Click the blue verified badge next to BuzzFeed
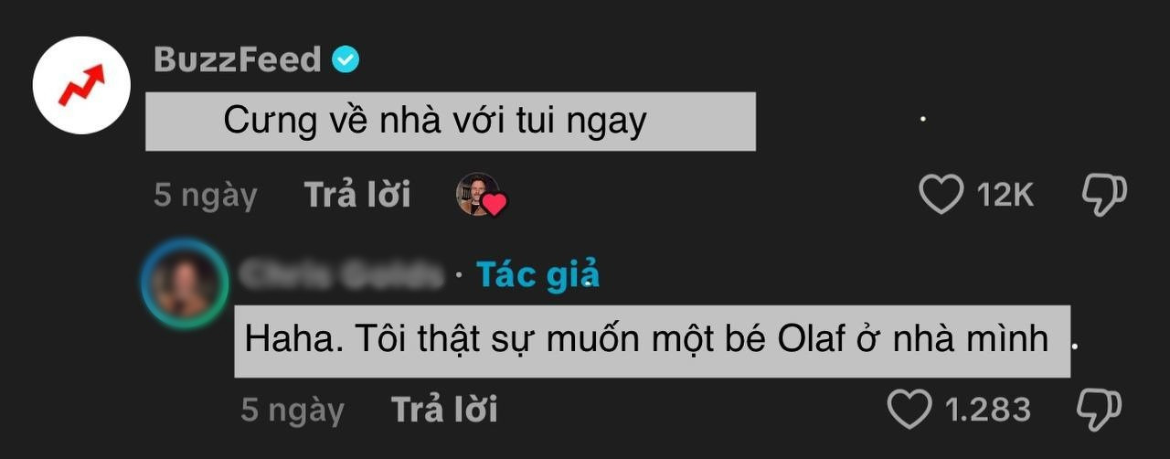Image resolution: width=1170 pixels, height=459 pixels. click(x=346, y=60)
